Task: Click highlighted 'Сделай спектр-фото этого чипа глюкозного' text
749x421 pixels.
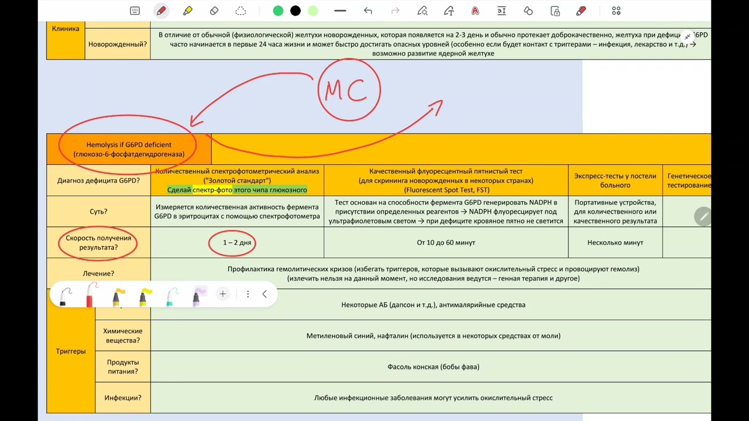Action: coord(237,190)
